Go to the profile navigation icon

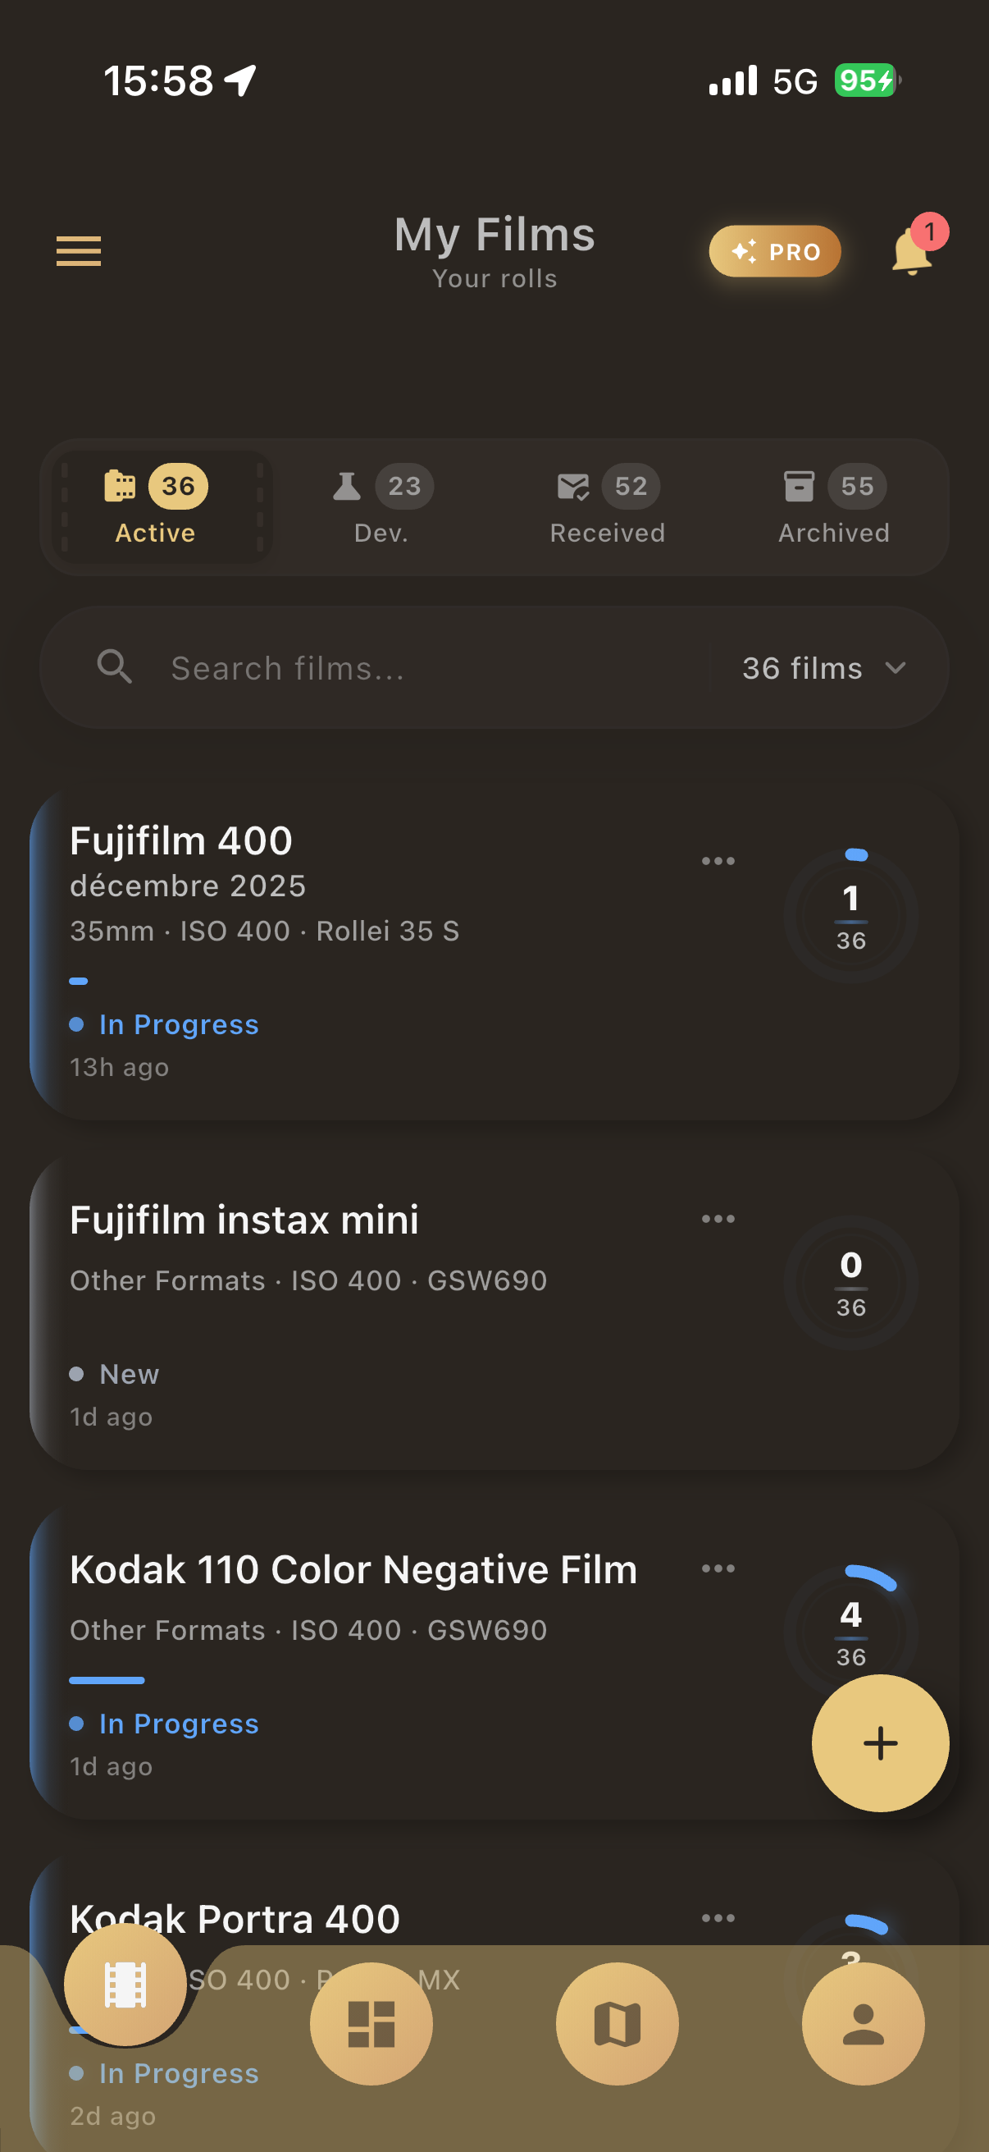click(863, 2023)
